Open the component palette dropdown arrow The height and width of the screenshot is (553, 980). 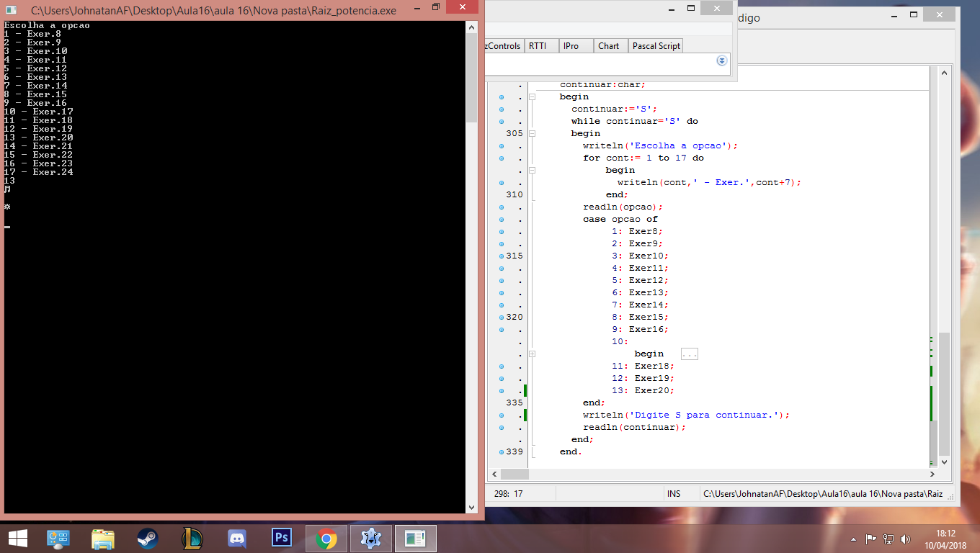(722, 61)
